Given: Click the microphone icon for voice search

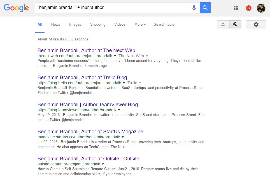Looking at the screenshot, I should point(194,8).
